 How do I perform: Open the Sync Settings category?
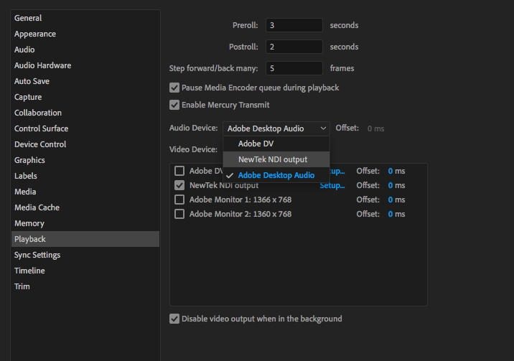tap(37, 255)
